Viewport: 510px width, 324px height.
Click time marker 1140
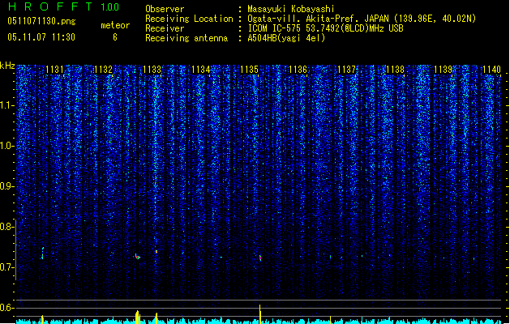[492, 70]
